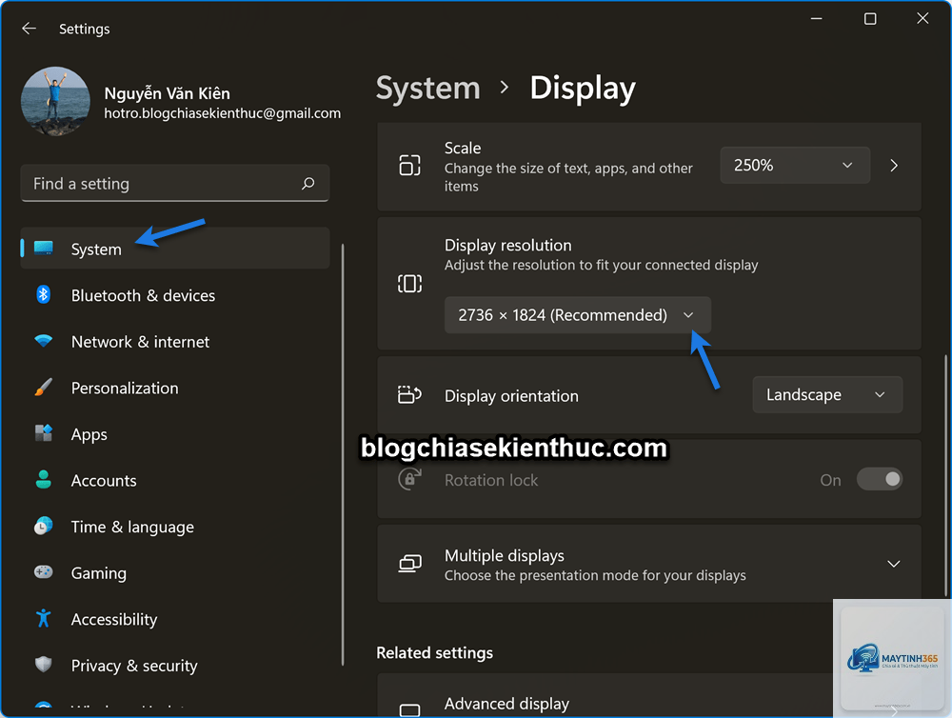Click the Bluetooth icon in sidebar
This screenshot has height=718, width=952.
[x=43, y=294]
